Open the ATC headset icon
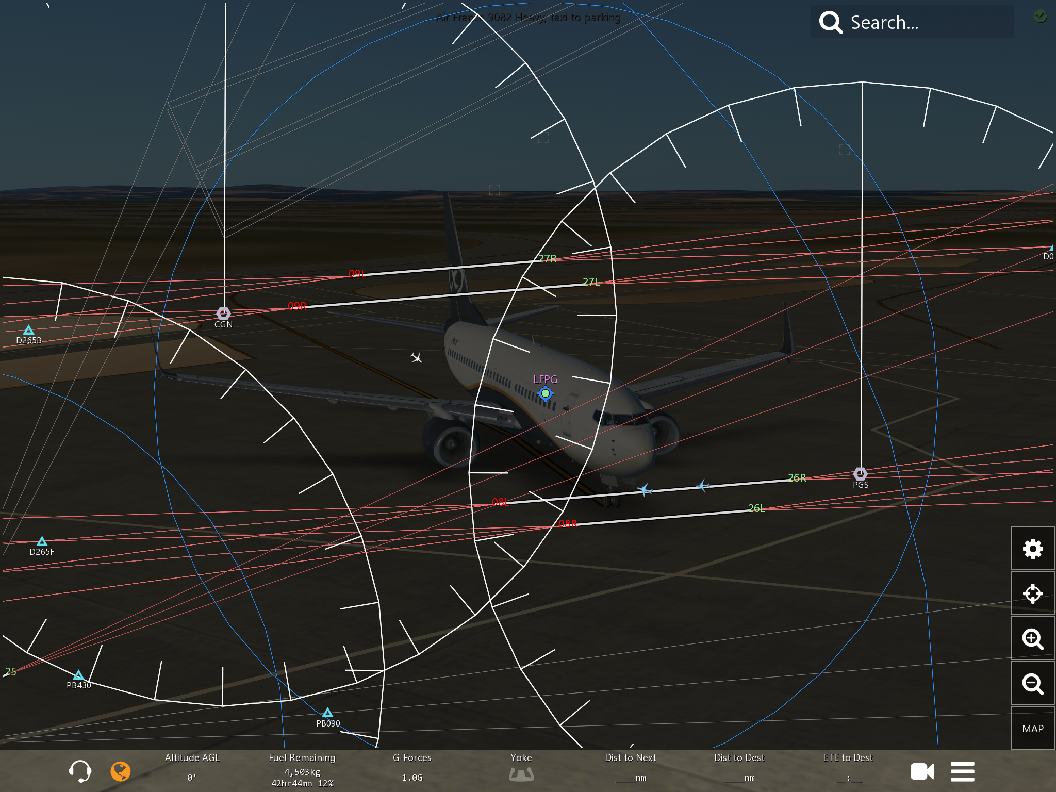The image size is (1056, 792). pyautogui.click(x=80, y=771)
